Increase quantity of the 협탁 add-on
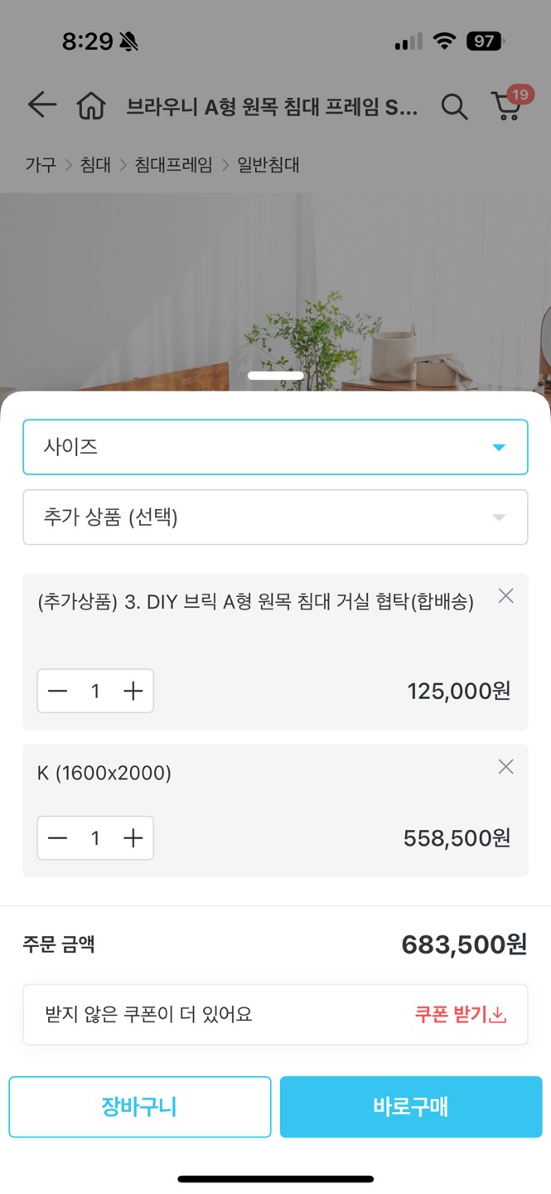The width and height of the screenshot is (551, 1194). click(133, 691)
